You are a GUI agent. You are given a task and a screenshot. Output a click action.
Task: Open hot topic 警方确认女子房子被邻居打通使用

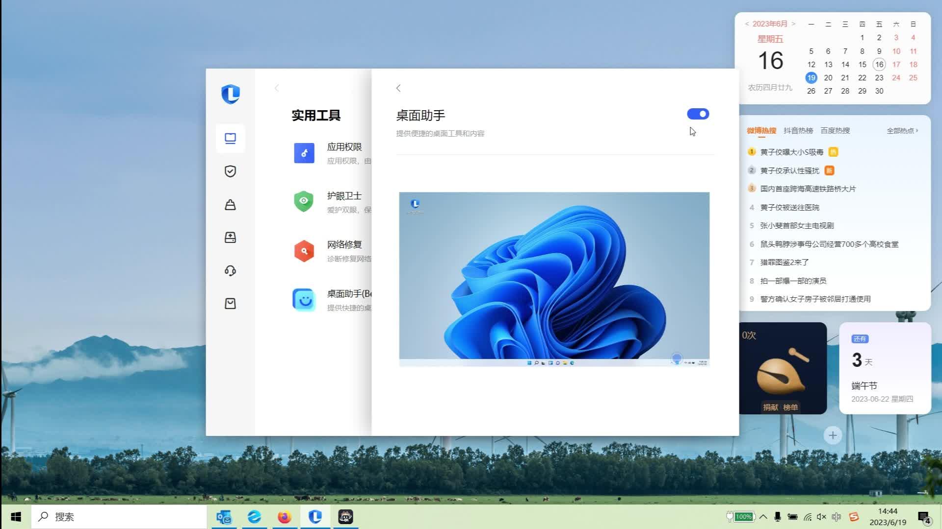(x=815, y=299)
